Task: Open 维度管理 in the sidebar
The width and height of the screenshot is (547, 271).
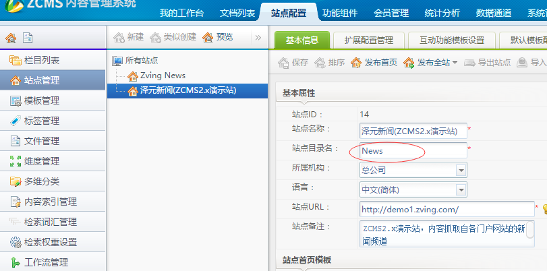Action: [41, 161]
